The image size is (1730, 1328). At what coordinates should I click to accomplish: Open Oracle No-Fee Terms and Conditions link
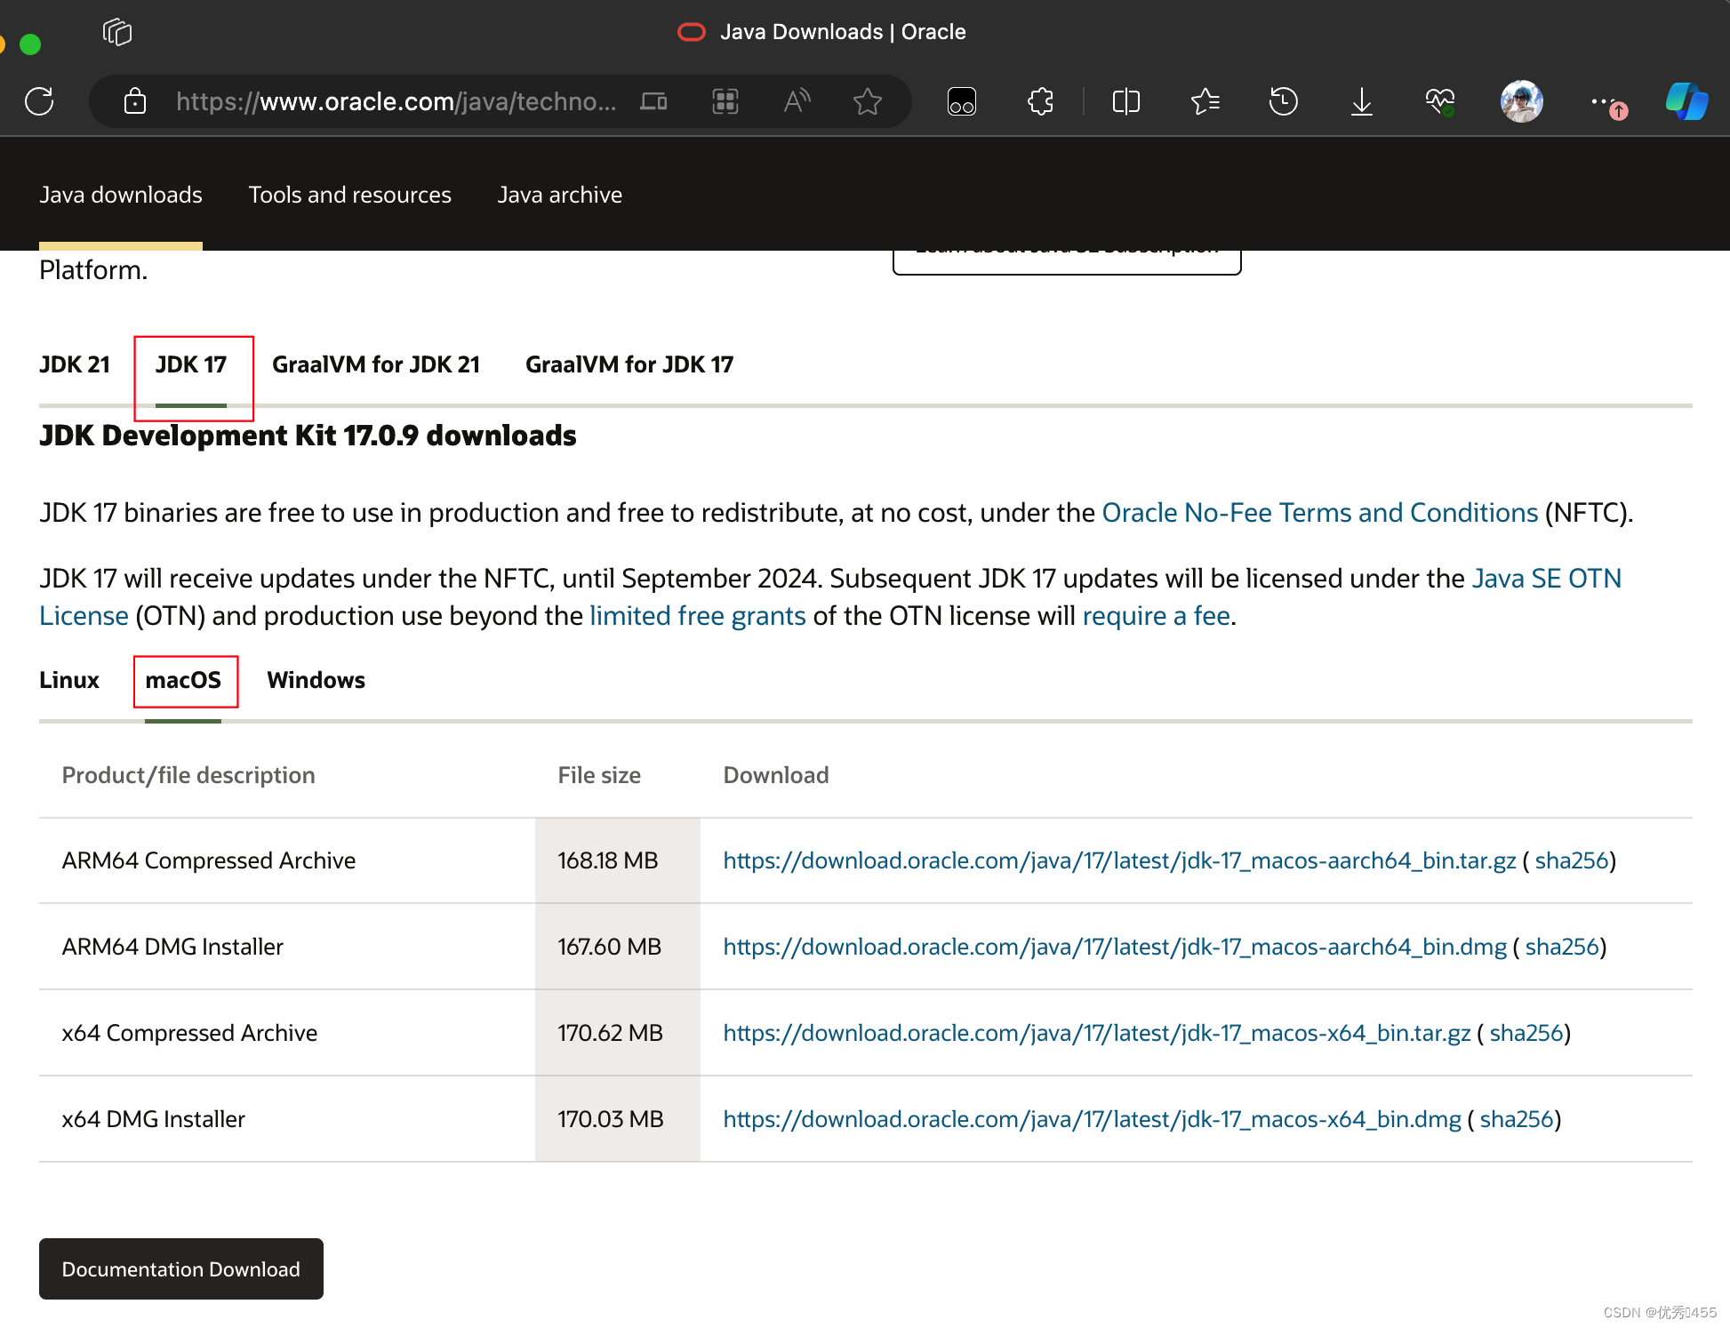(1319, 513)
